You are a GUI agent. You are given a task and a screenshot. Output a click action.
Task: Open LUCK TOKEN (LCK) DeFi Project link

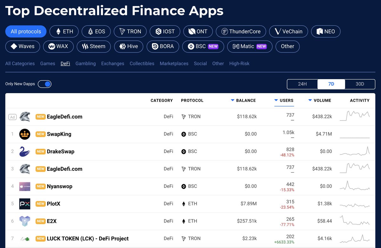point(88,238)
